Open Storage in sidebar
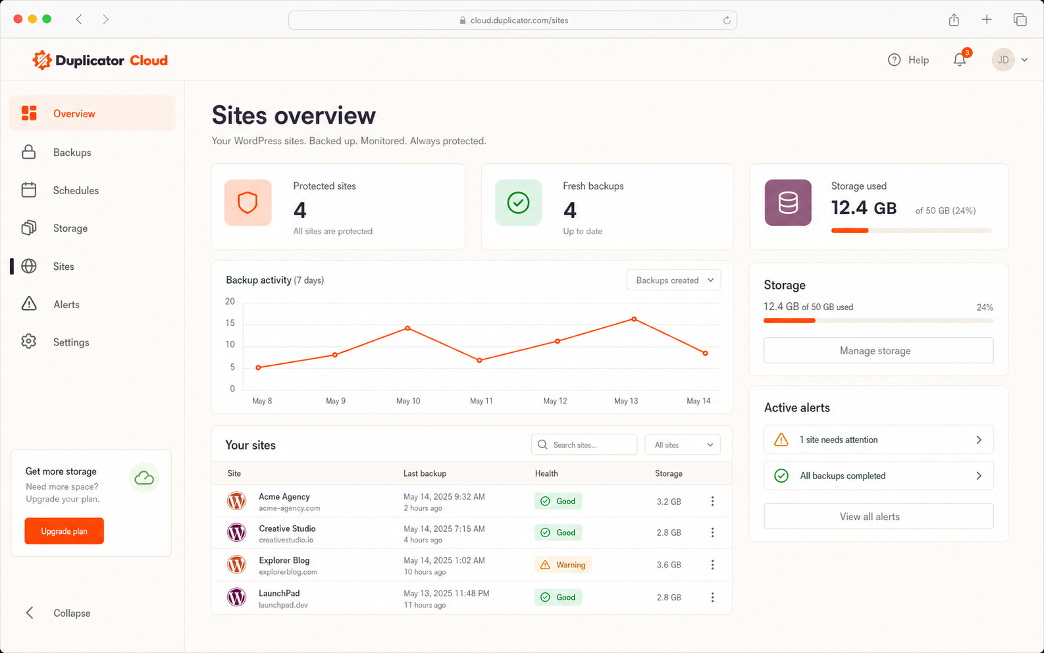Image resolution: width=1044 pixels, height=653 pixels. [92, 228]
